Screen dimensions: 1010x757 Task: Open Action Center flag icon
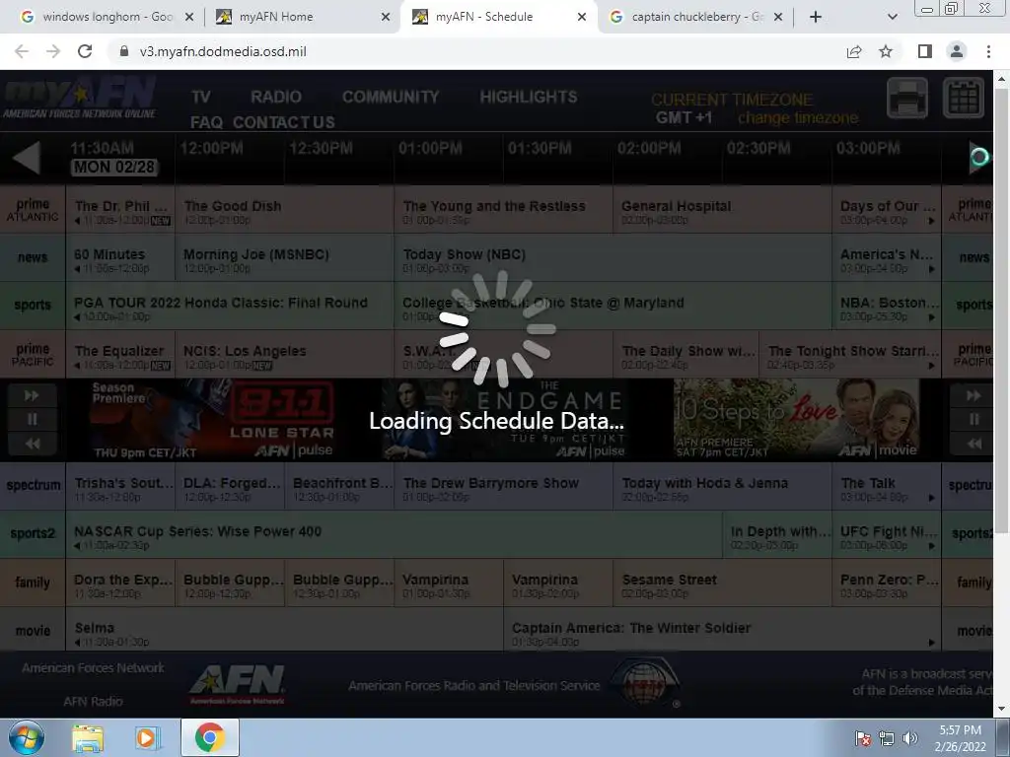tap(862, 738)
